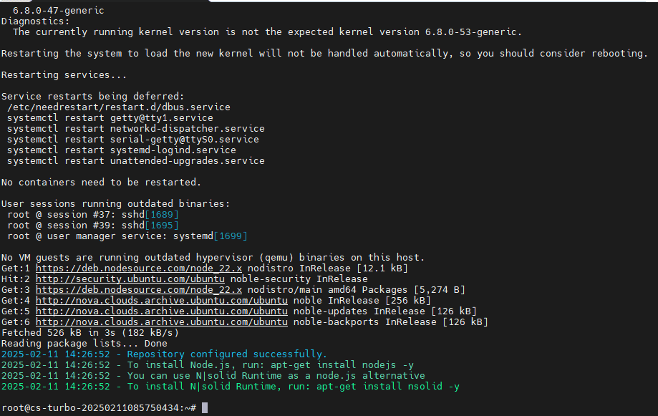The image size is (658, 416).
Task: Open the archive URL on the noble-backports line
Action: (162, 321)
